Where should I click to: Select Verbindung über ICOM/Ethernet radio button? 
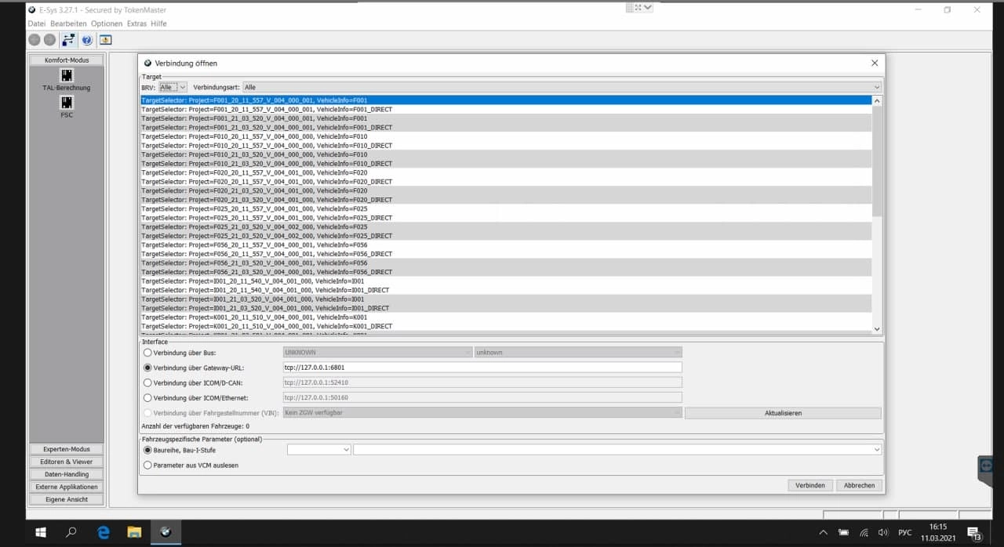tap(147, 397)
